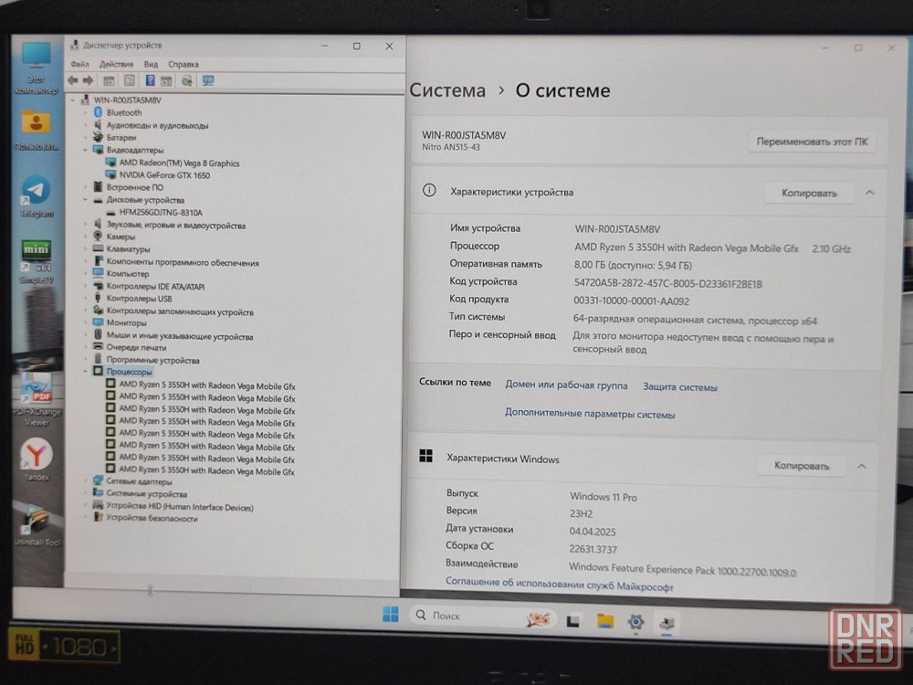Open PDF-XChange Viewer desktop shortcut
The height and width of the screenshot is (685, 913).
point(37,399)
